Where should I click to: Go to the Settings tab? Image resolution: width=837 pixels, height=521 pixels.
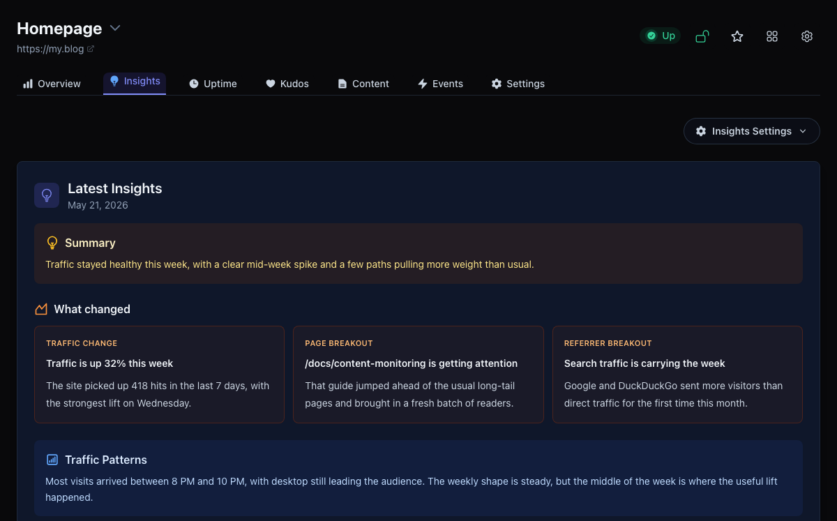point(518,84)
